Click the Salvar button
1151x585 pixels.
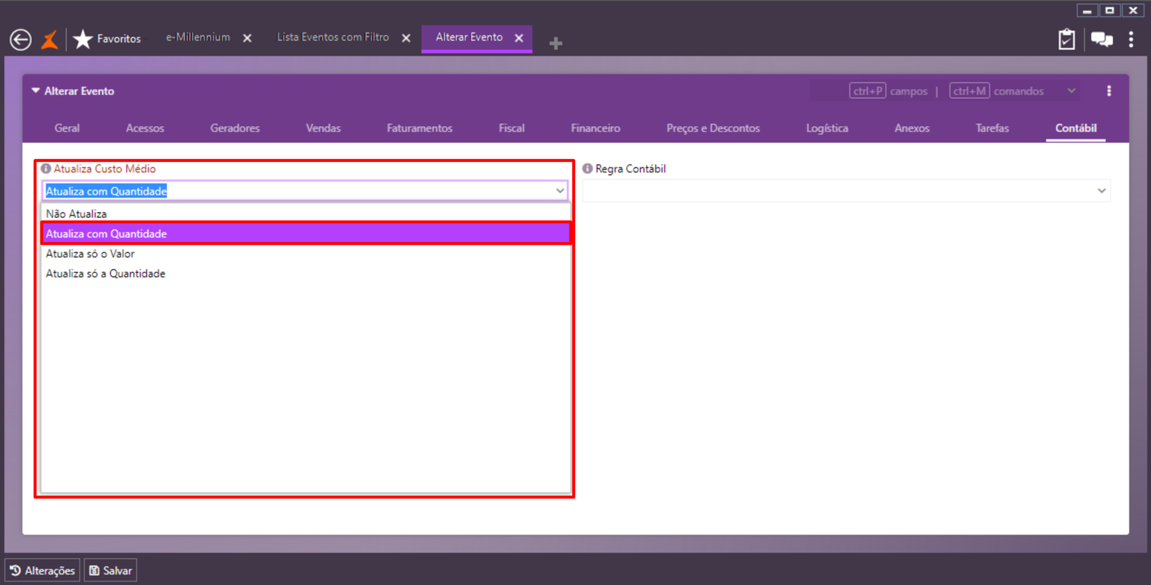[x=111, y=570]
